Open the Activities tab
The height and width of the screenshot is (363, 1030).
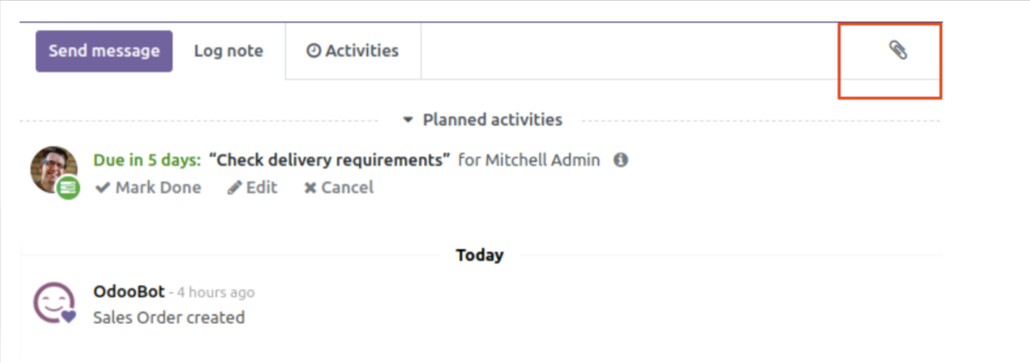(x=353, y=51)
